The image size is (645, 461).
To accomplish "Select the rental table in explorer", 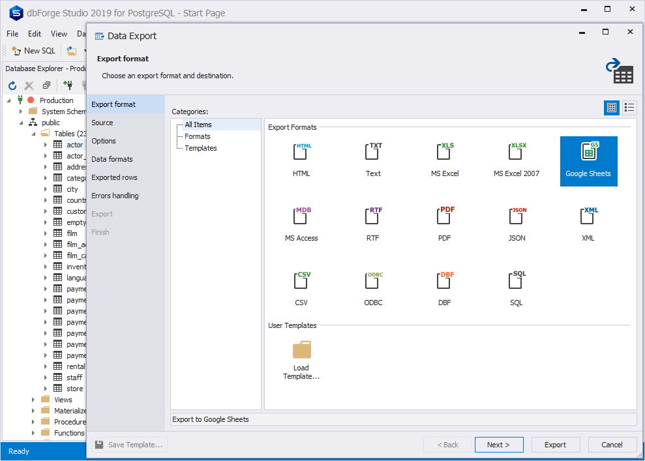I will [76, 366].
